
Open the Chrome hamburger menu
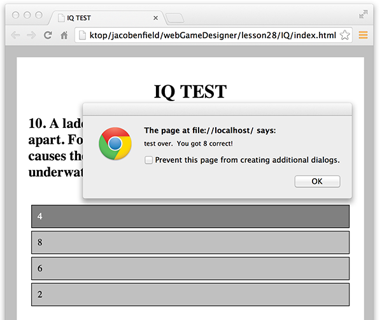[x=364, y=35]
